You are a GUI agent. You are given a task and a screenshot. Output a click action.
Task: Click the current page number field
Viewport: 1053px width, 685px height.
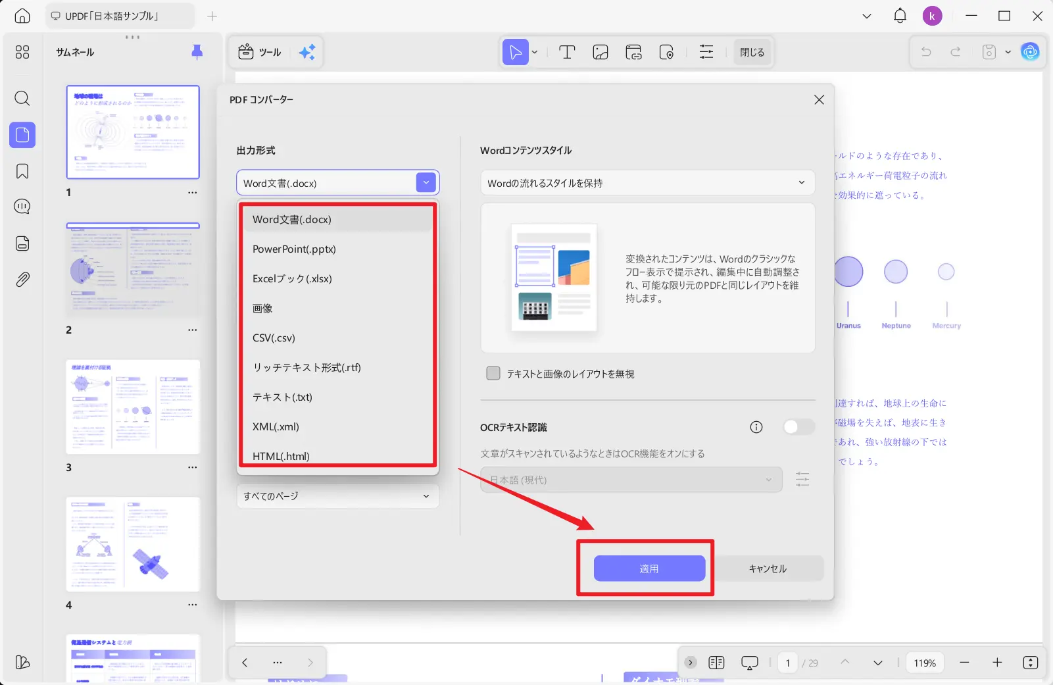coord(788,663)
